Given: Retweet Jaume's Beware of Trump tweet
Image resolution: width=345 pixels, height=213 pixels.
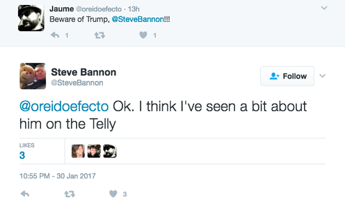Looking at the screenshot, I should click(x=100, y=35).
